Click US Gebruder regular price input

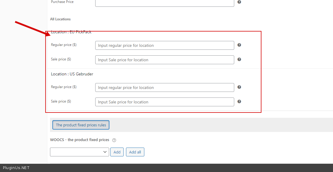click(164, 87)
